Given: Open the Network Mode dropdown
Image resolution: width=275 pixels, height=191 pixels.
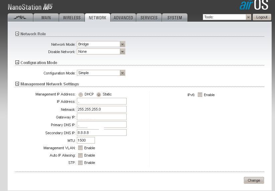Looking at the screenshot, I should pos(101,44).
